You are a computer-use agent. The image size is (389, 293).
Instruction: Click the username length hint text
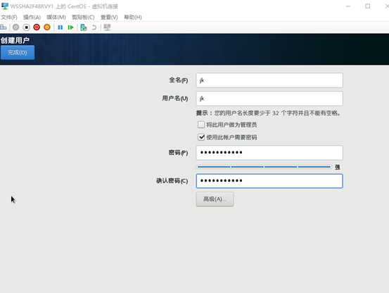(x=269, y=113)
